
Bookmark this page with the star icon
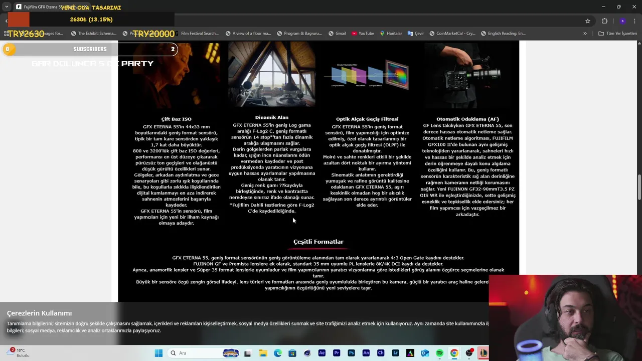point(588,21)
